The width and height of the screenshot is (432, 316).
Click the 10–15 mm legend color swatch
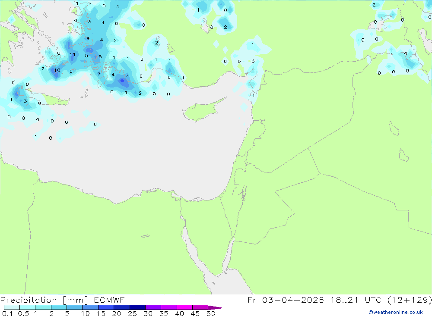coord(90,307)
